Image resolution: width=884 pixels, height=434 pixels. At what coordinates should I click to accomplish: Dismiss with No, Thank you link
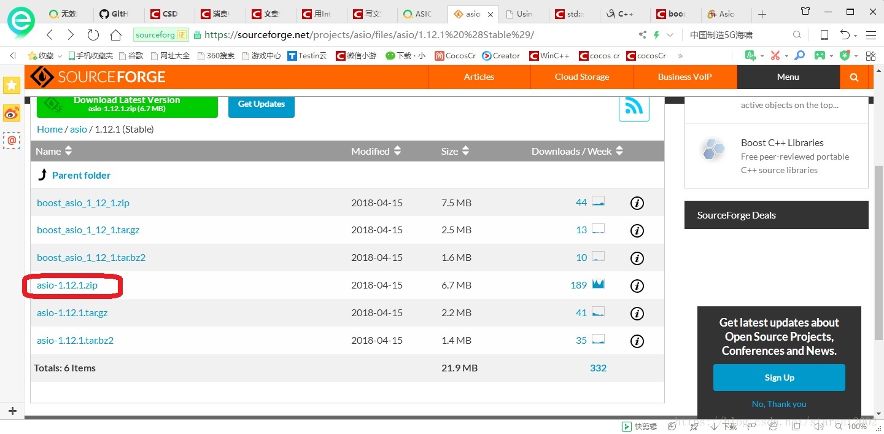779,404
